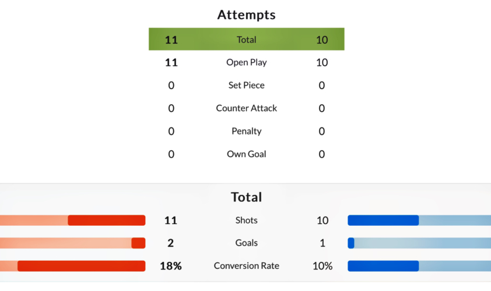Click the 18% conversion rate value
491x291 pixels.
pyautogui.click(x=171, y=266)
